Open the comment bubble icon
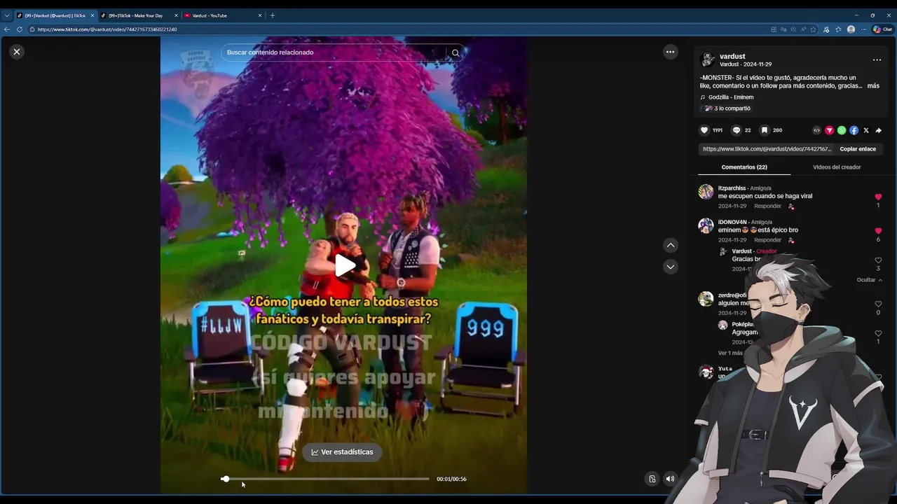 (x=736, y=130)
